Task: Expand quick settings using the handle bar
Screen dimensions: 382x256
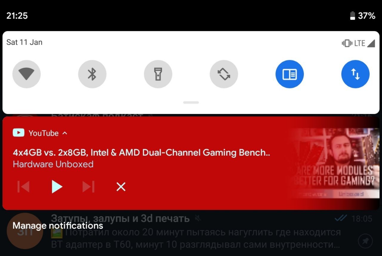Action: [x=191, y=102]
